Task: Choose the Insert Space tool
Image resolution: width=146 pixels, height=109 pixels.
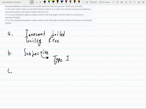Action: coord(40,2)
